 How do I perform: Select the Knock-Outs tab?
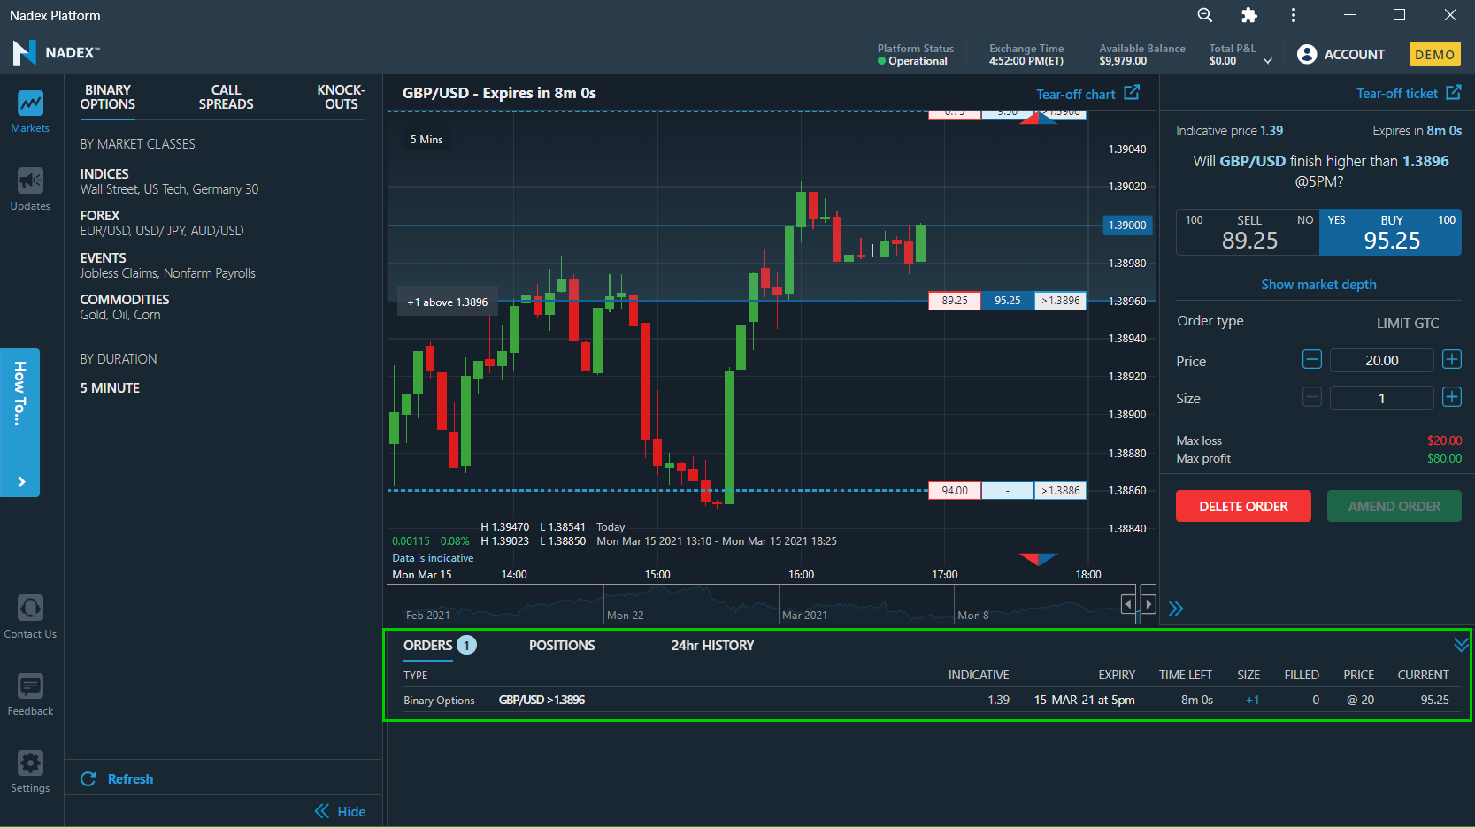[x=341, y=97]
